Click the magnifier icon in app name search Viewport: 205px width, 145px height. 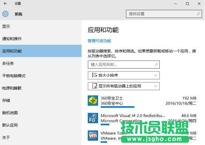(156, 64)
